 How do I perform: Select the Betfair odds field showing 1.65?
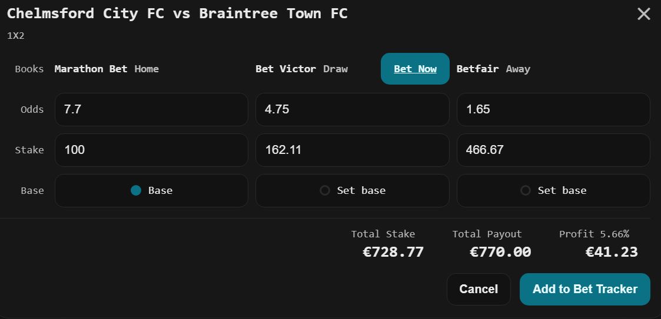pyautogui.click(x=553, y=109)
